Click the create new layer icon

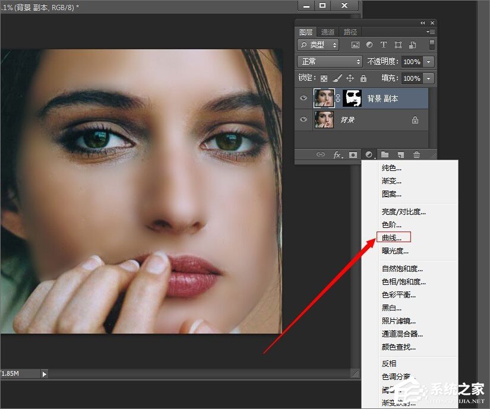[x=401, y=155]
